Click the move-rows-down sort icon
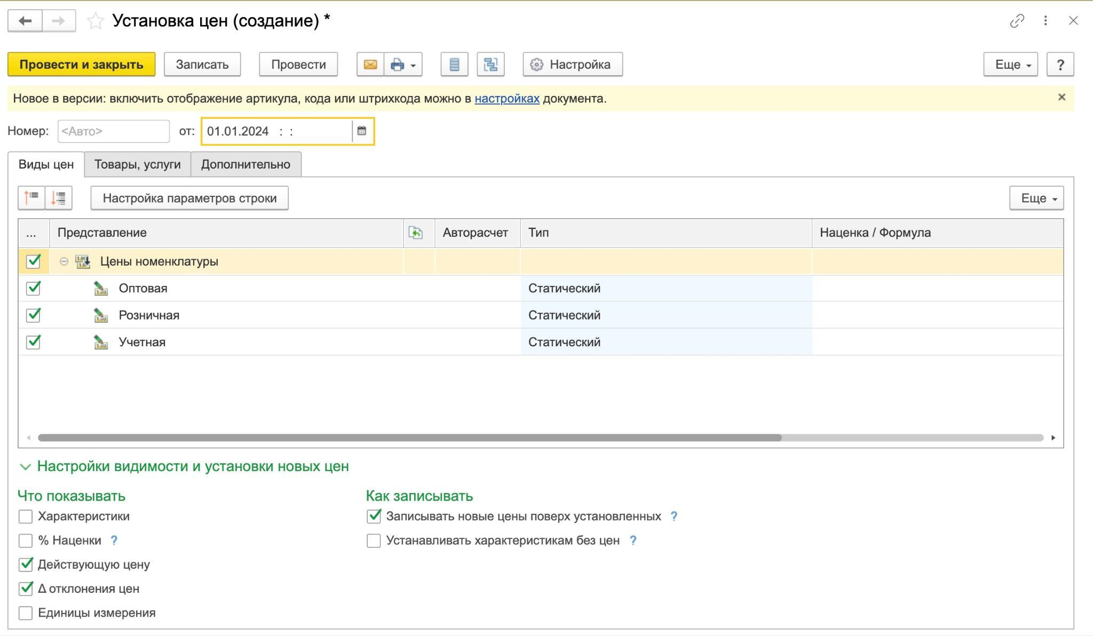1093x636 pixels. coord(59,198)
